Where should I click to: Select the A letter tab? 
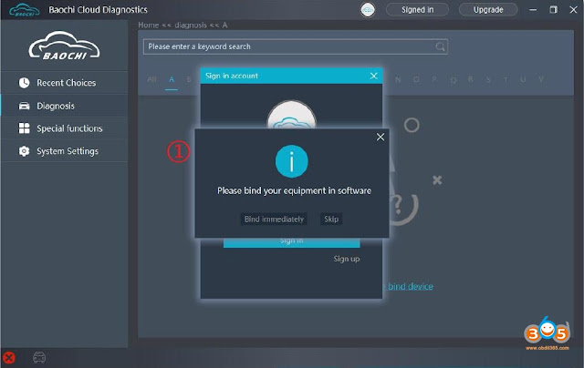click(172, 79)
